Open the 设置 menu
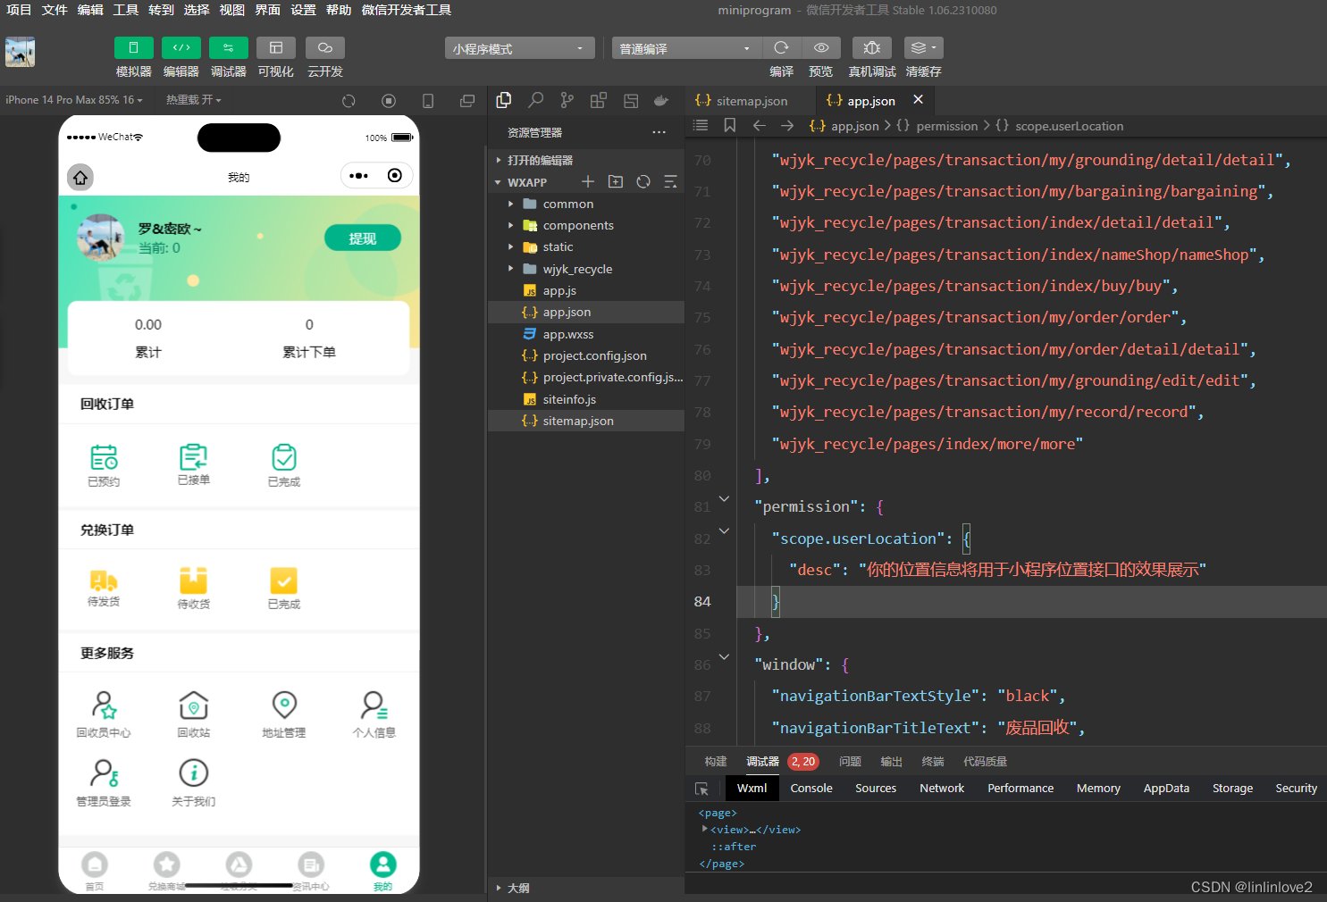The height and width of the screenshot is (902, 1327). pyautogui.click(x=303, y=10)
